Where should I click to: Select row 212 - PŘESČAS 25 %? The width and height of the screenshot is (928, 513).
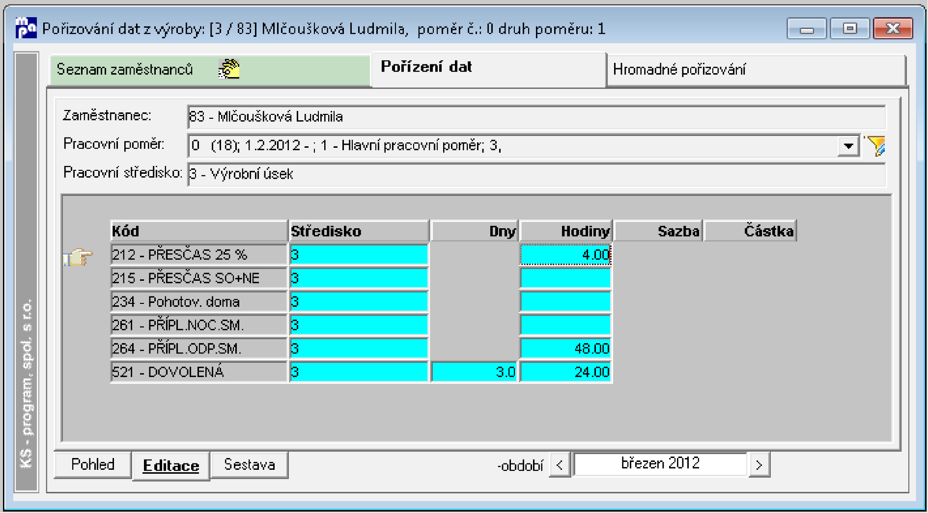tap(199, 255)
